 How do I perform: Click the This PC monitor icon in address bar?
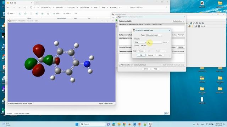point(31,7)
